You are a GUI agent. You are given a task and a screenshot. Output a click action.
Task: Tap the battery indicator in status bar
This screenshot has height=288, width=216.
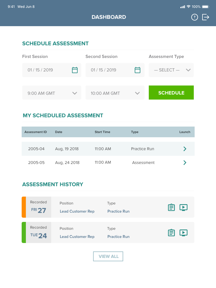click(206, 7)
